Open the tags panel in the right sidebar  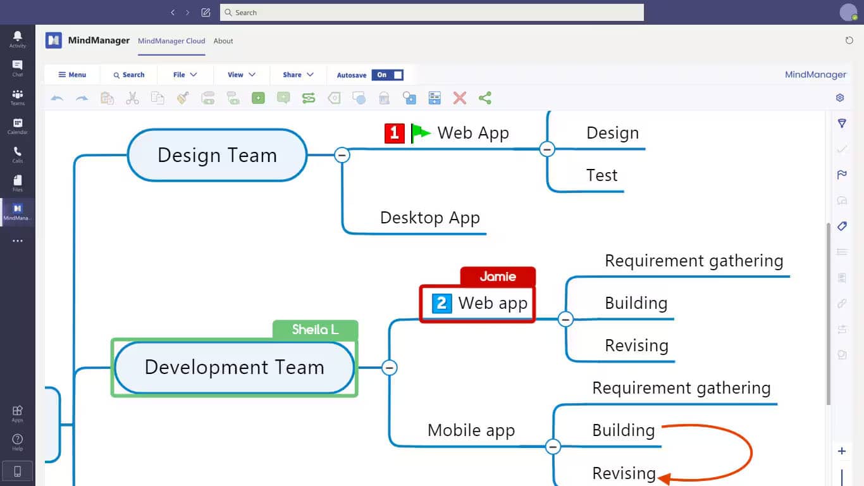click(842, 226)
